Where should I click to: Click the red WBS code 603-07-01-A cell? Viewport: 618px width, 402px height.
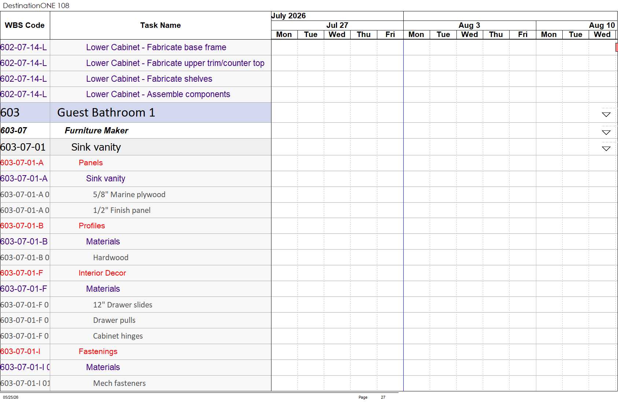pos(25,163)
